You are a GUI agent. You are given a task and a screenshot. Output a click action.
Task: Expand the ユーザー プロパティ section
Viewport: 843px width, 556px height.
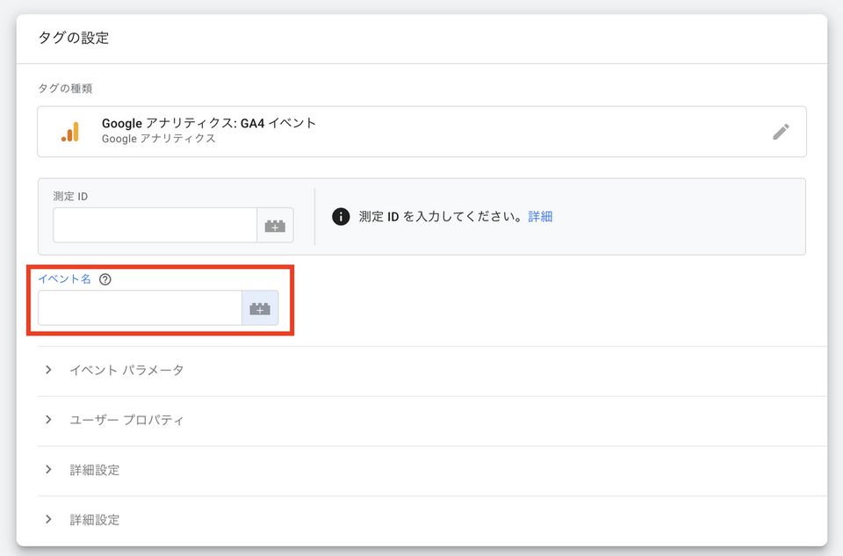tap(126, 420)
